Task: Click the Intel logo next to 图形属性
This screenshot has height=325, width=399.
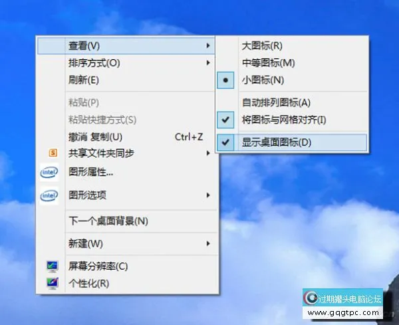Action: click(49, 172)
